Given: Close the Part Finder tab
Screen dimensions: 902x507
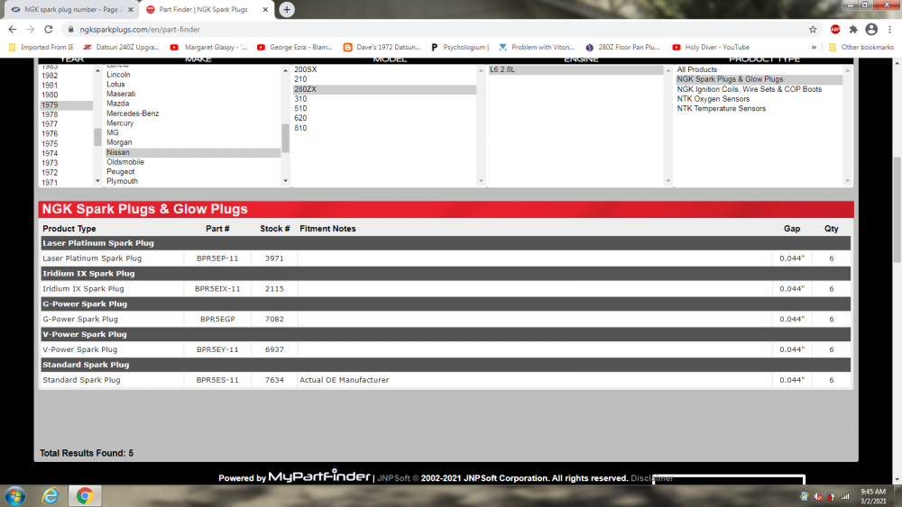Looking at the screenshot, I should (265, 9).
